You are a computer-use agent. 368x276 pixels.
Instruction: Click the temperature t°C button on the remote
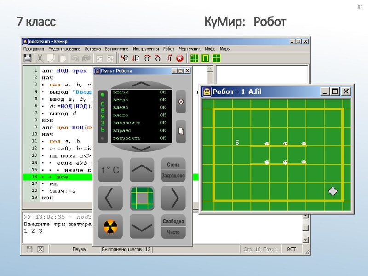[110, 170]
